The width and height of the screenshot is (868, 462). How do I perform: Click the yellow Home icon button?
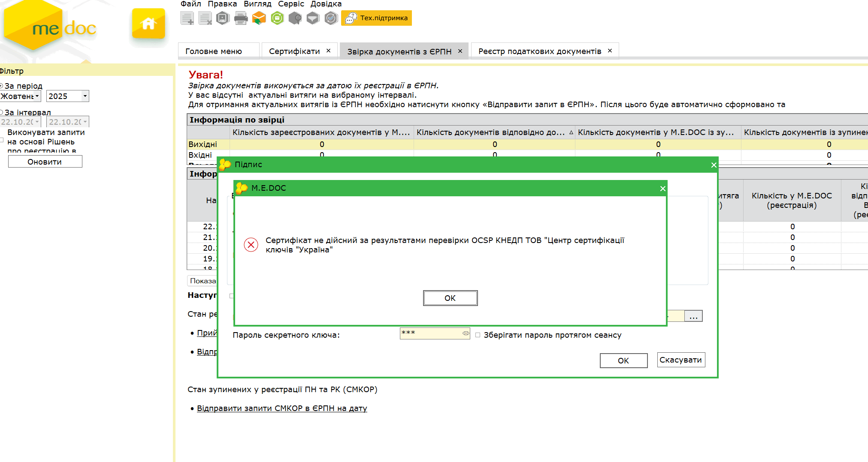click(148, 24)
